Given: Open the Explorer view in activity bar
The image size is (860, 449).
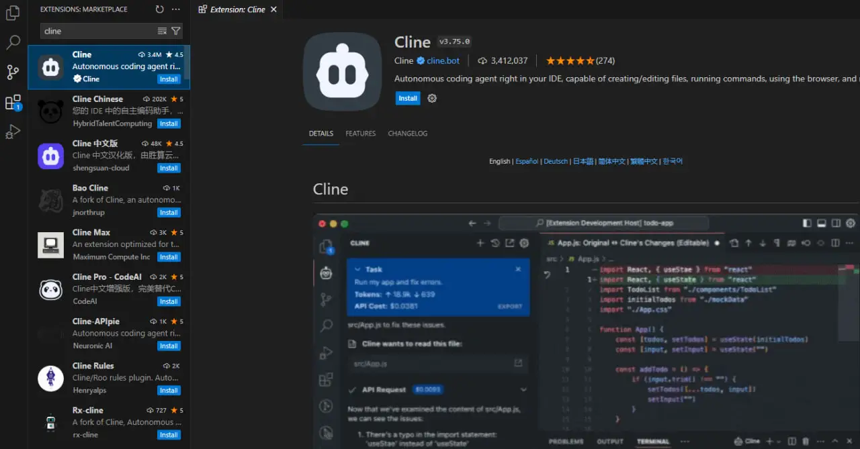Looking at the screenshot, I should 13,13.
